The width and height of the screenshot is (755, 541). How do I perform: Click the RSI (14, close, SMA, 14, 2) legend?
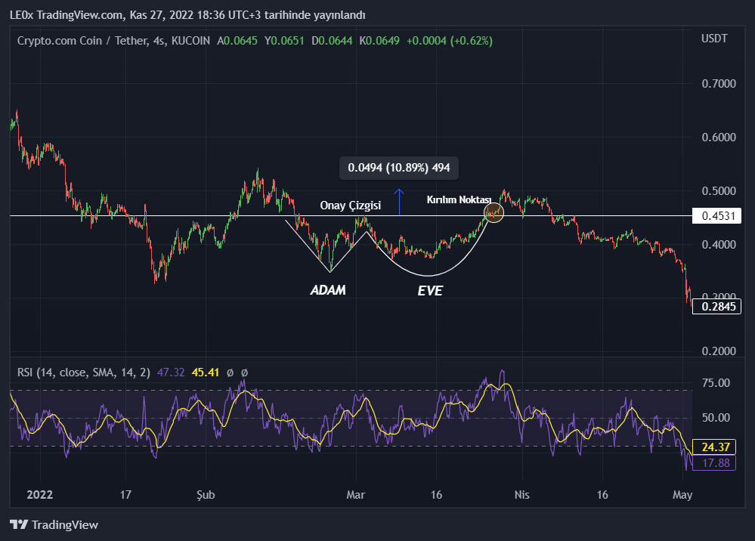coord(84,372)
